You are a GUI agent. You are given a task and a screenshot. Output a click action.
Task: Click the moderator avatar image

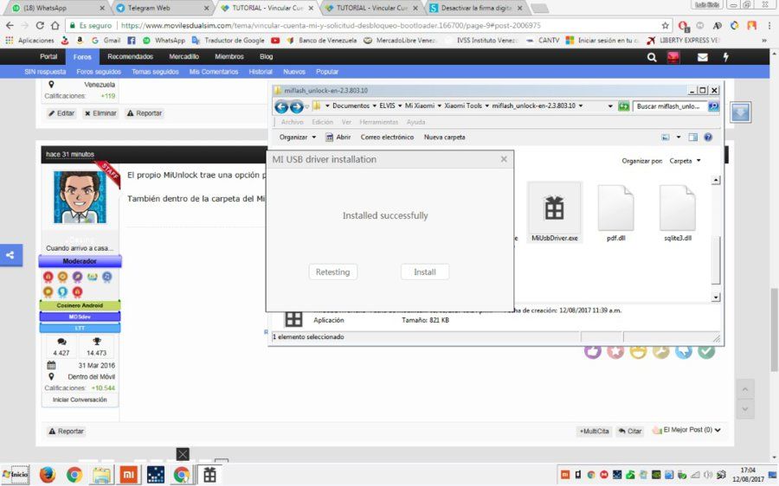click(80, 197)
